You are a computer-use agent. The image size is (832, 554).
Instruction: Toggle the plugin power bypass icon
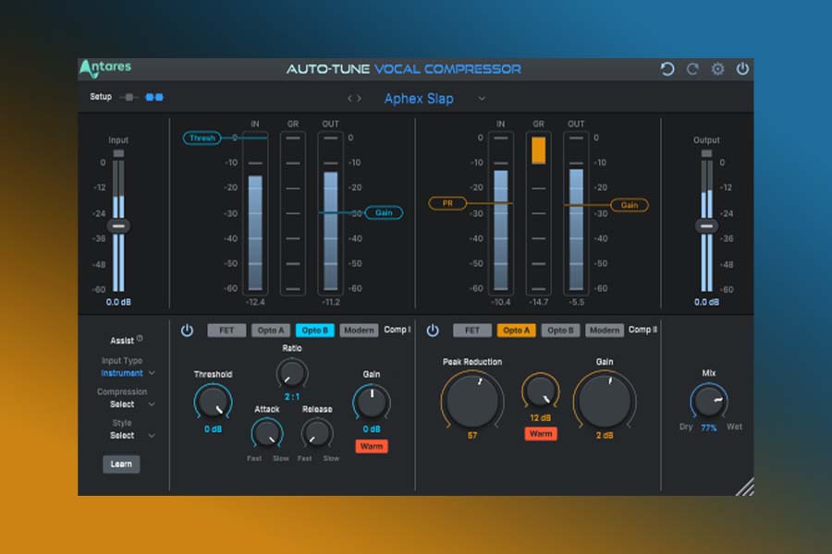pyautogui.click(x=742, y=68)
